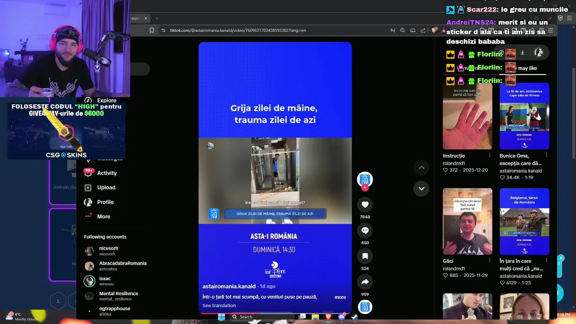This screenshot has width=576, height=324.
Task: Open the Windows Start menu
Action: (x=221, y=317)
